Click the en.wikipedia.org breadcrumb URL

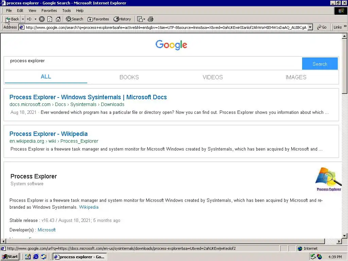54,141
